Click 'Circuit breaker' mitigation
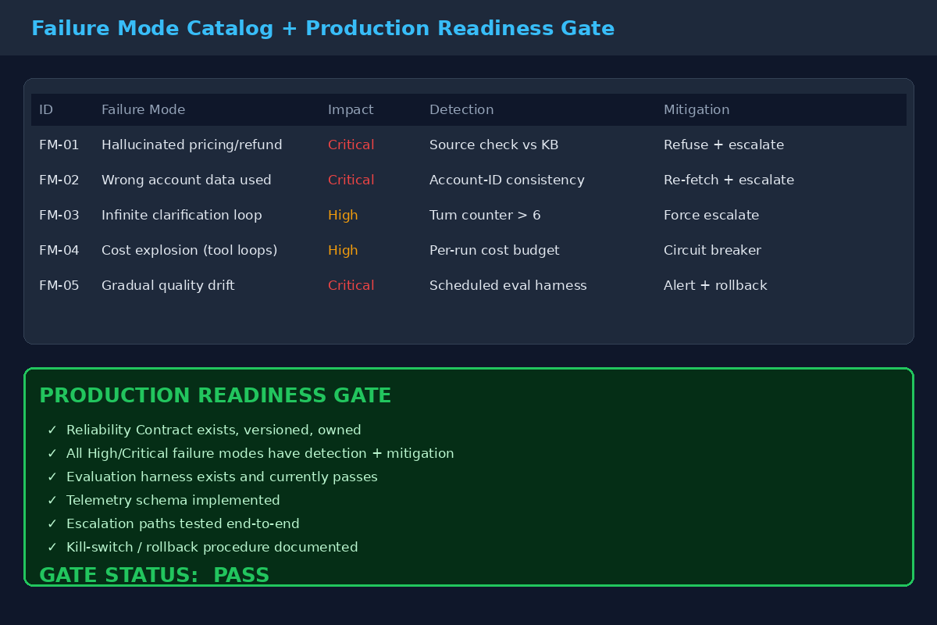The image size is (937, 625). 712,251
